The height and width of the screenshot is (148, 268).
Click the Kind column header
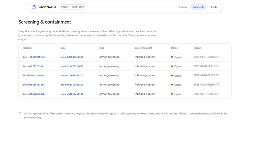coord(102,48)
